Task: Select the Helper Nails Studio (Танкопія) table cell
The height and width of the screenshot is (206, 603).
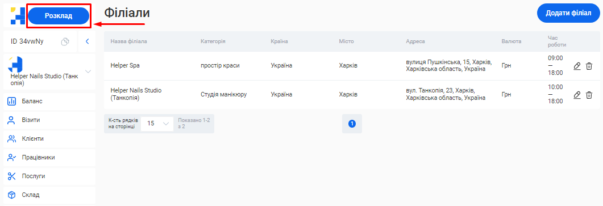Action: coord(136,94)
